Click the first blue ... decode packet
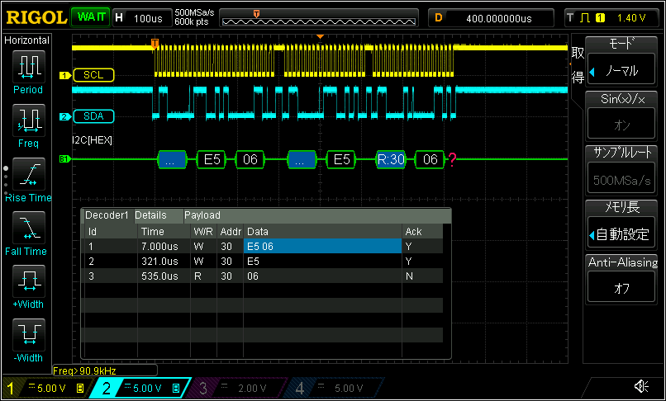This screenshot has height=401, width=666. click(x=172, y=159)
